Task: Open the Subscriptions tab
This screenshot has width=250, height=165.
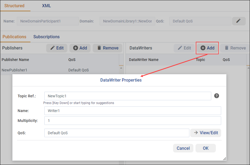Action: tap(46, 37)
